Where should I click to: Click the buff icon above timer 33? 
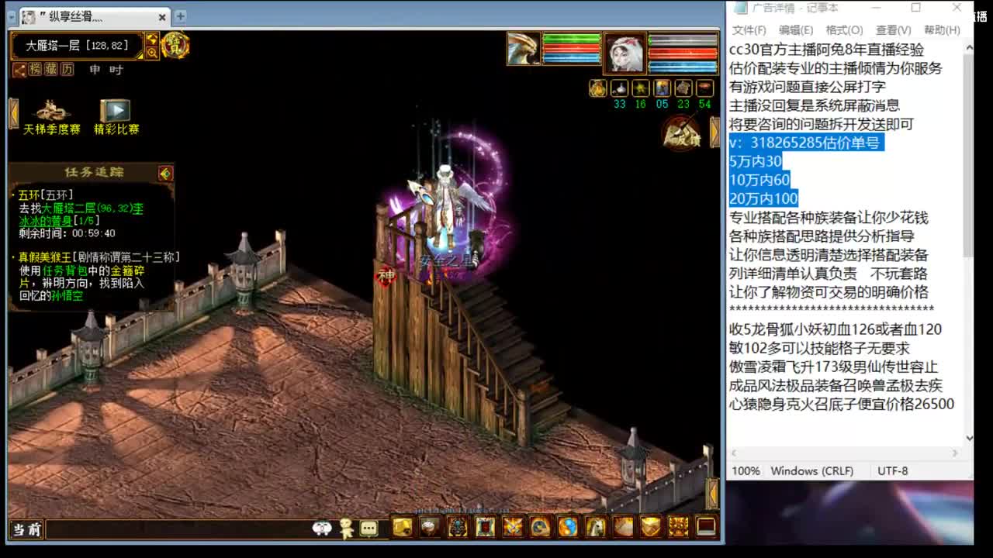[x=619, y=88]
